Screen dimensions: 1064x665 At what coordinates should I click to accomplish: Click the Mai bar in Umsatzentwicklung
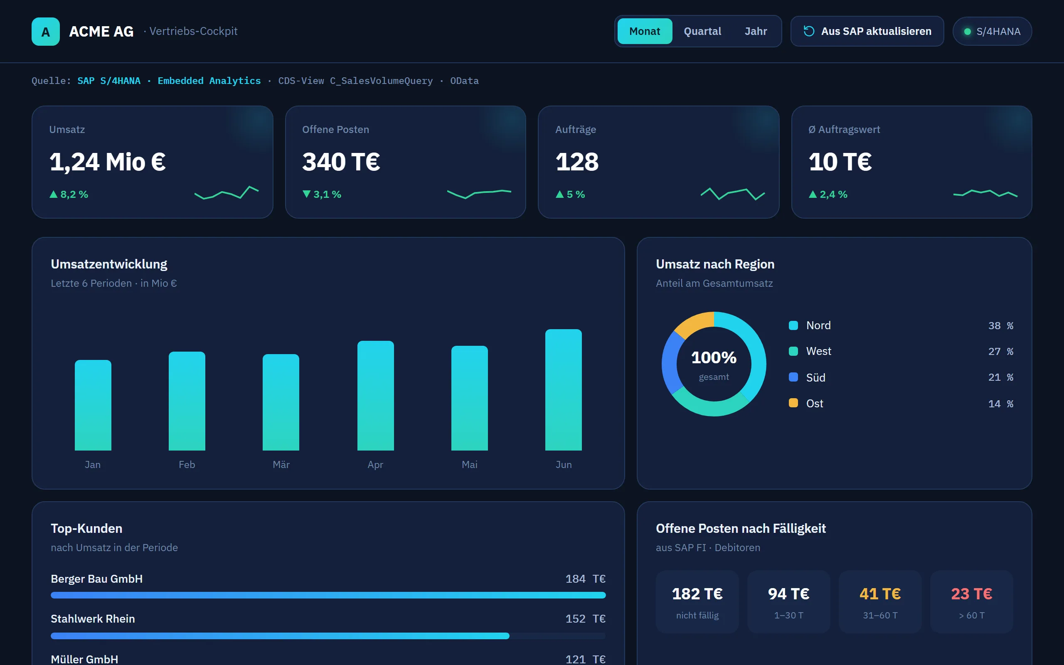pos(470,398)
